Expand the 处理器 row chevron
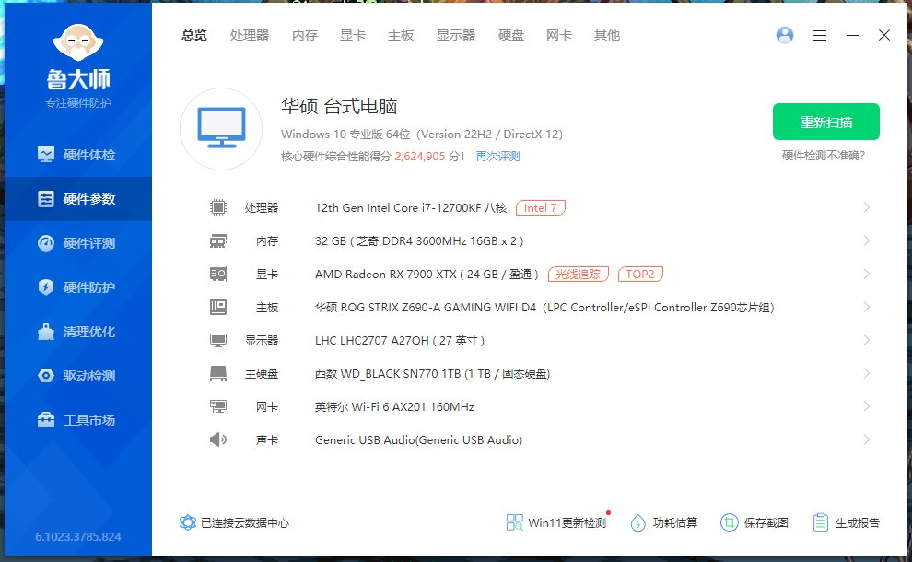This screenshot has height=562, width=912. tap(867, 207)
